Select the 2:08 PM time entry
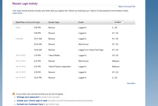This screenshot has height=106, width=158. [37, 33]
